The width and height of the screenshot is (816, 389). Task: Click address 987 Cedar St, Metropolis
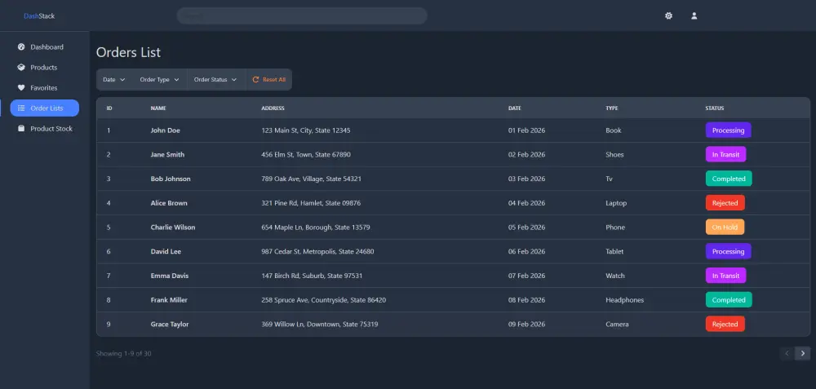(x=317, y=252)
